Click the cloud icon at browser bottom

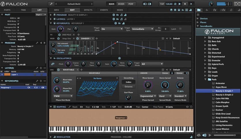pos(199,135)
